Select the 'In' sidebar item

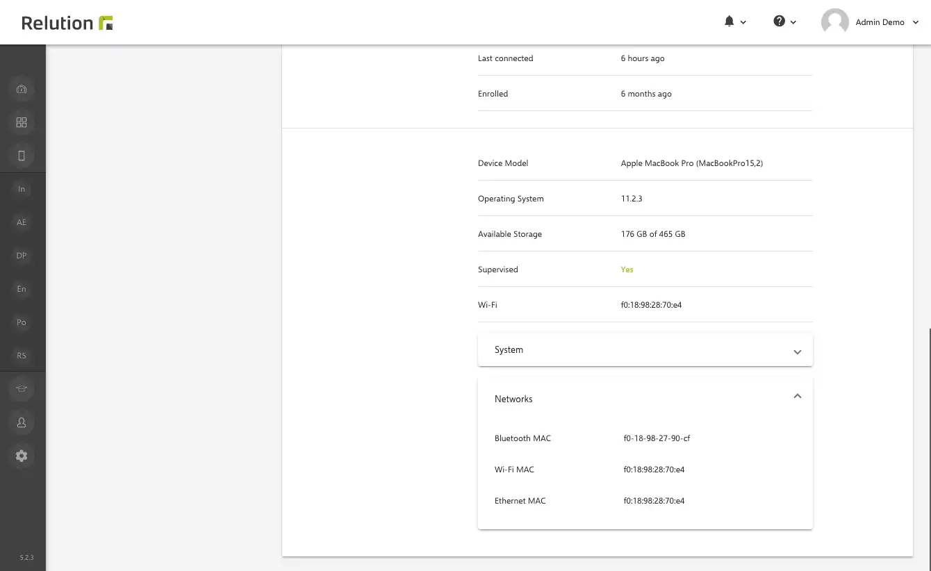[22, 189]
